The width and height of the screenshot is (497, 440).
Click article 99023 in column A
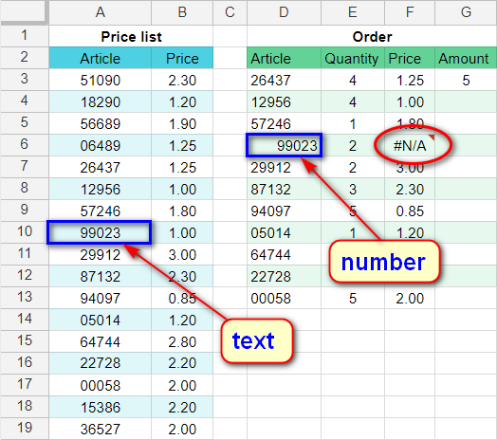tap(100, 232)
